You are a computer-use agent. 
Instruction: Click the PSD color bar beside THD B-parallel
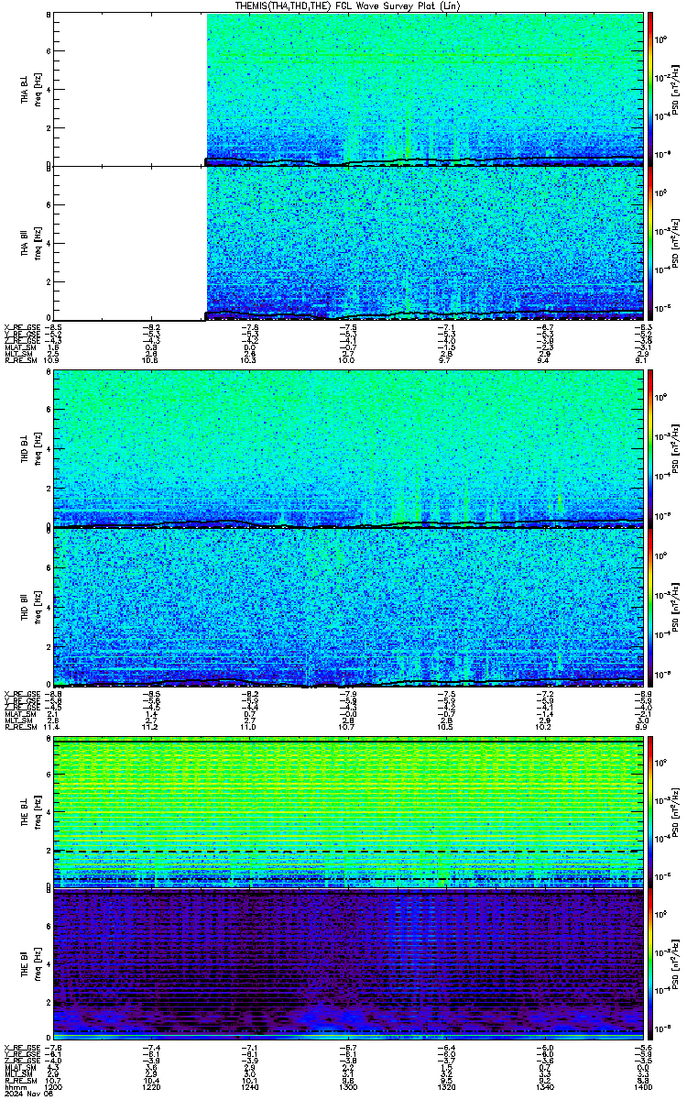tap(650, 607)
